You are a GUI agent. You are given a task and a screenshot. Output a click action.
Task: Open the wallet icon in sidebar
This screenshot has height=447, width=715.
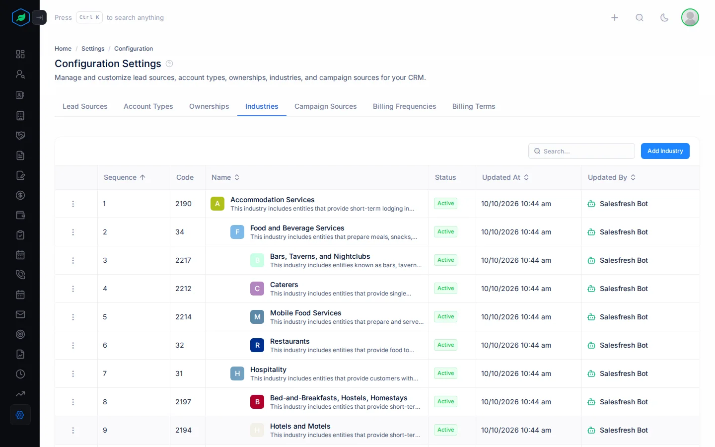20,215
